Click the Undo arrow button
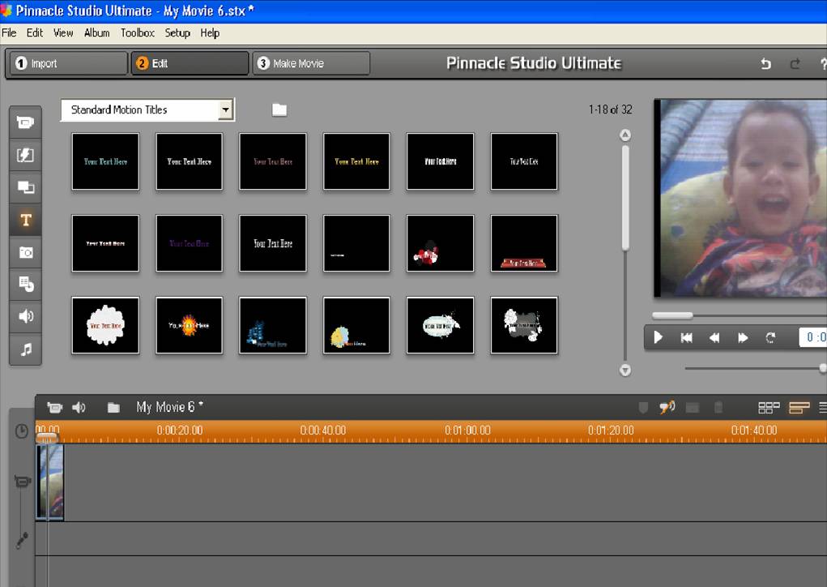 765,64
